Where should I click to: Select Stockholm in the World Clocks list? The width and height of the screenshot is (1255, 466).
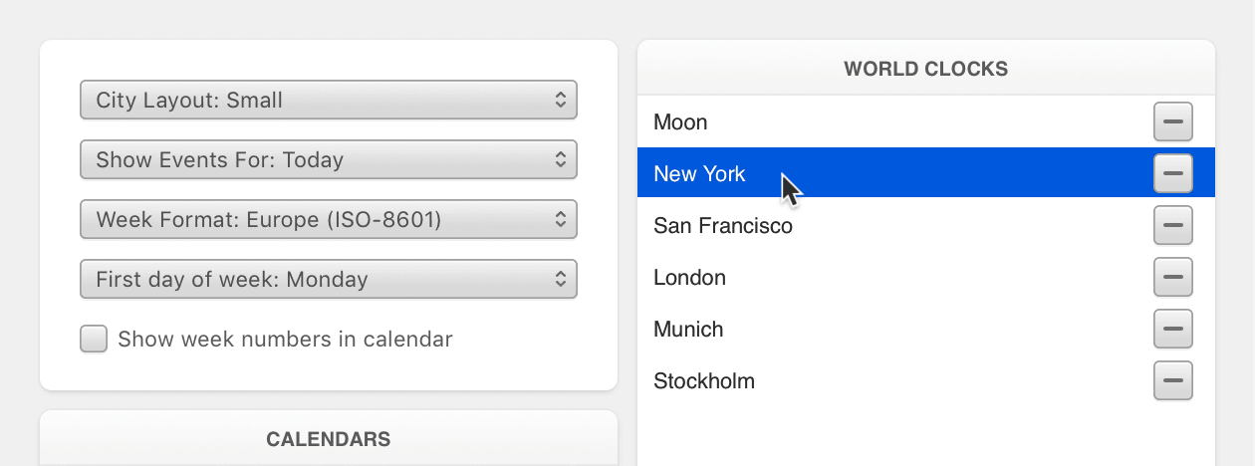tap(926, 380)
